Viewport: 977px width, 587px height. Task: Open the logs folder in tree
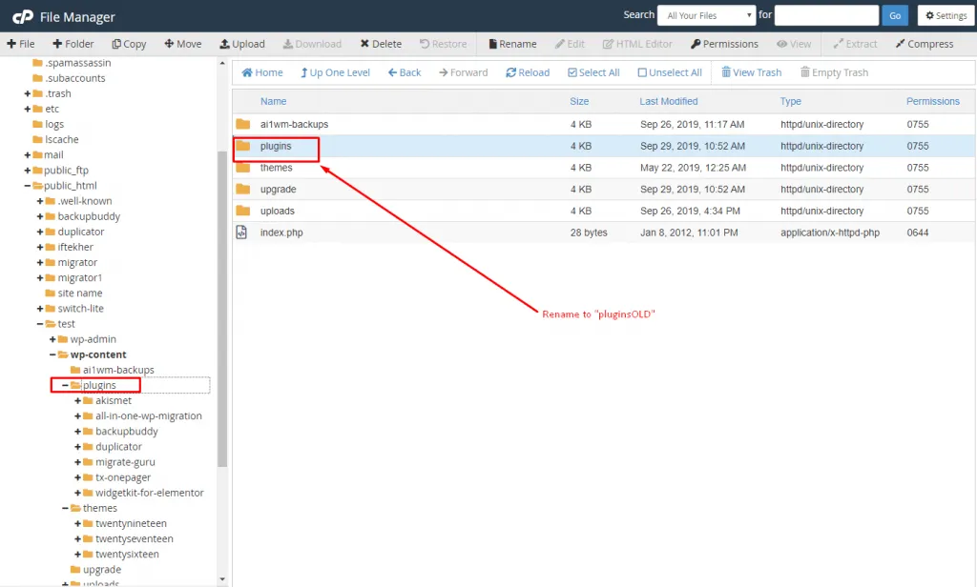coord(54,125)
